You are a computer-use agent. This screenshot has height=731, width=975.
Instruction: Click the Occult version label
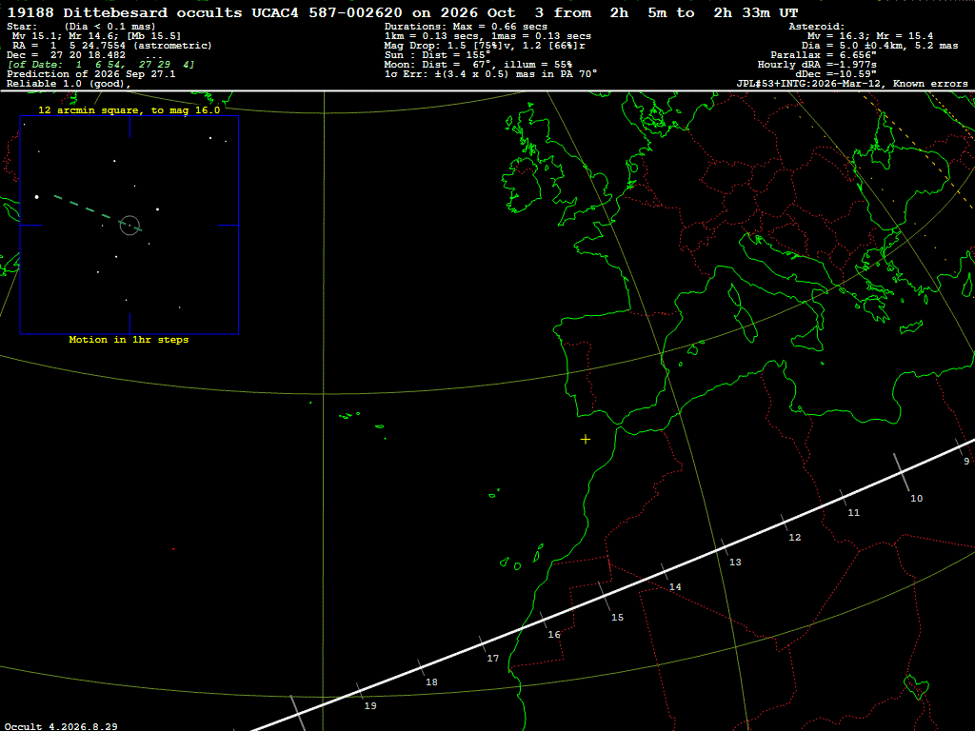61,726
